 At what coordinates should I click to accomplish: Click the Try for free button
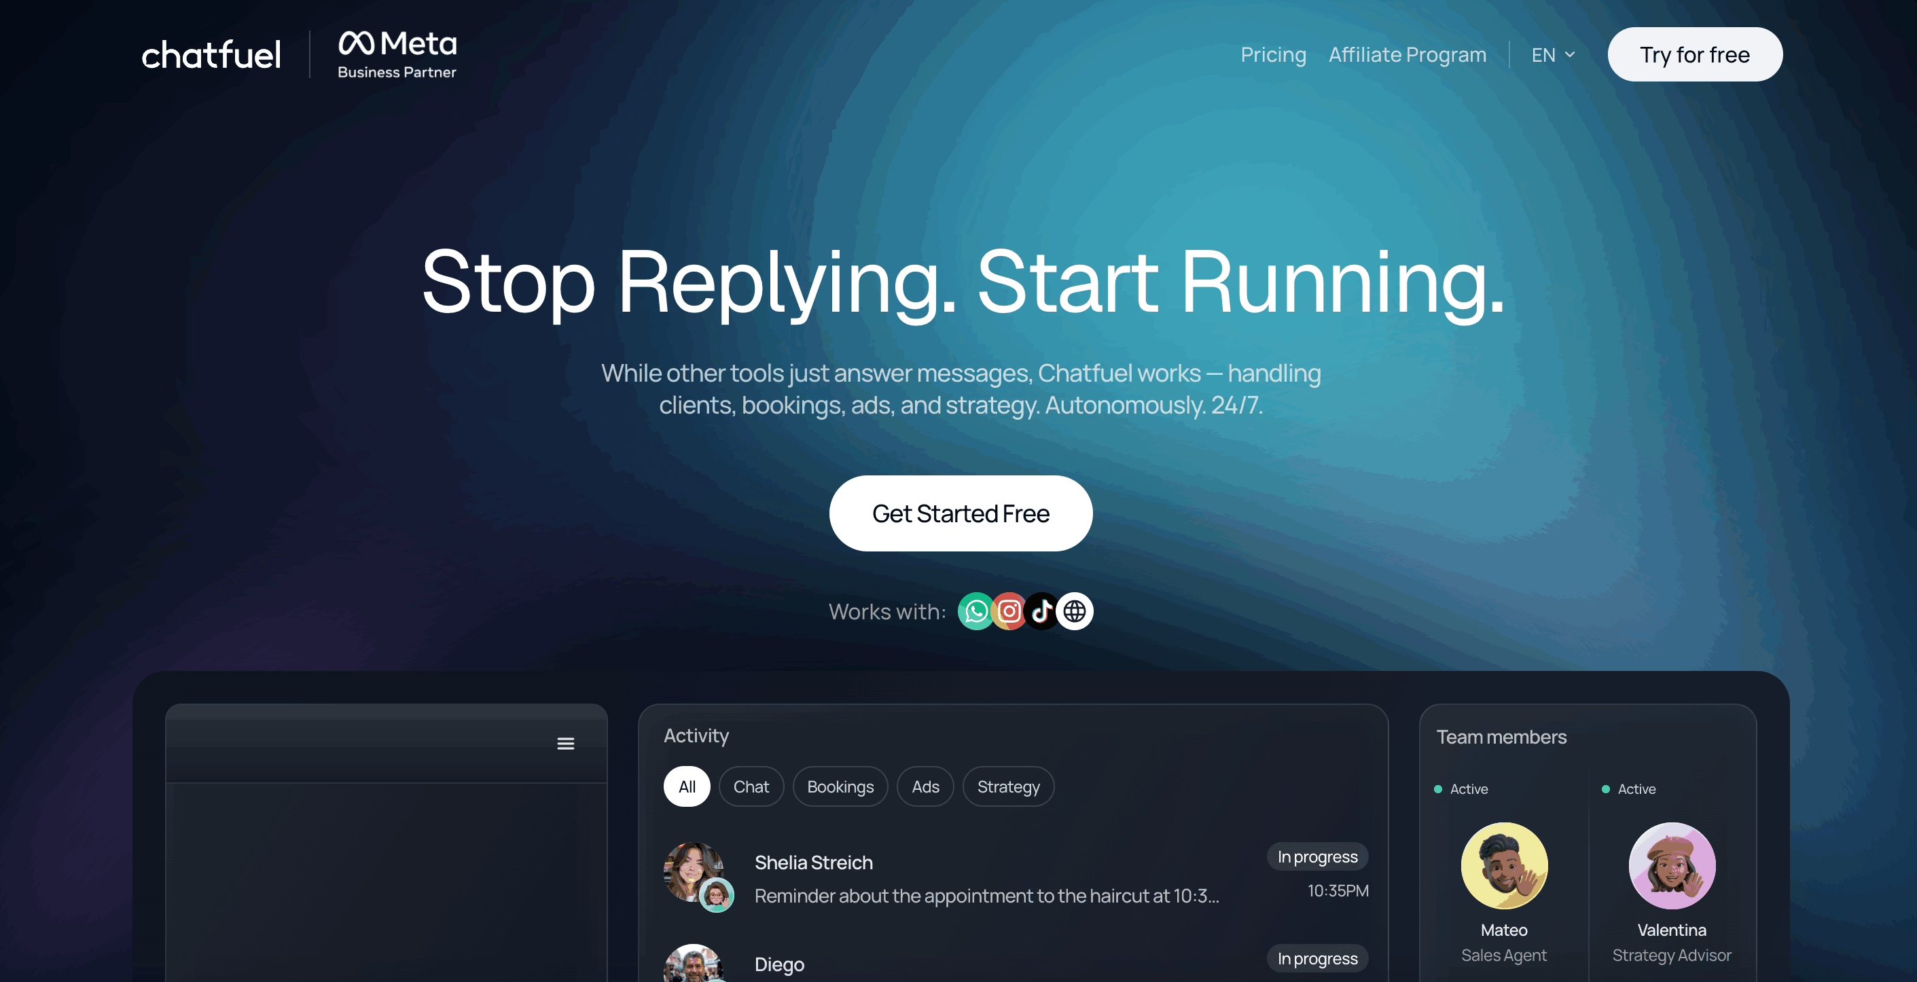(1694, 55)
